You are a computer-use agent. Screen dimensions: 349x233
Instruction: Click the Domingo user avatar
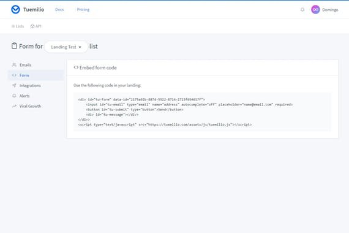coord(315,10)
